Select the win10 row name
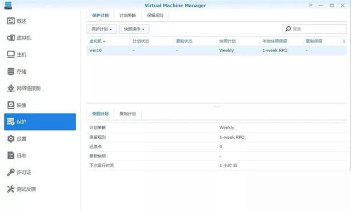The image size is (351, 212). pos(95,50)
